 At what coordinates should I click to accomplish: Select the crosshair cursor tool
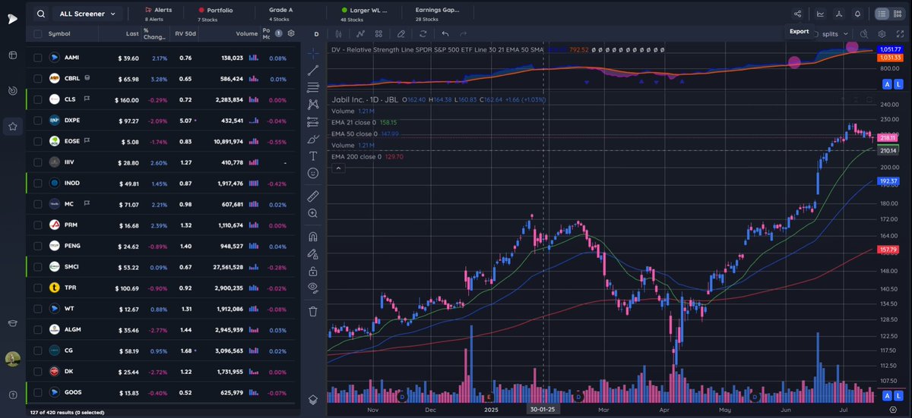coord(313,53)
